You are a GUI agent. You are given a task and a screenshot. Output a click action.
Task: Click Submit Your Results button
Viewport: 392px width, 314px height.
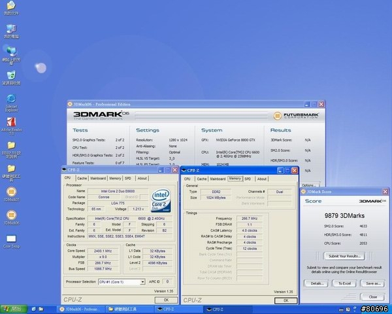(x=344, y=256)
